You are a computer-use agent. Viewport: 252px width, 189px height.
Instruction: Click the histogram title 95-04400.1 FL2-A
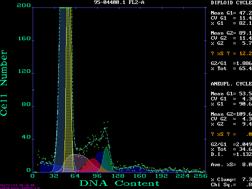pyautogui.click(x=119, y=2)
